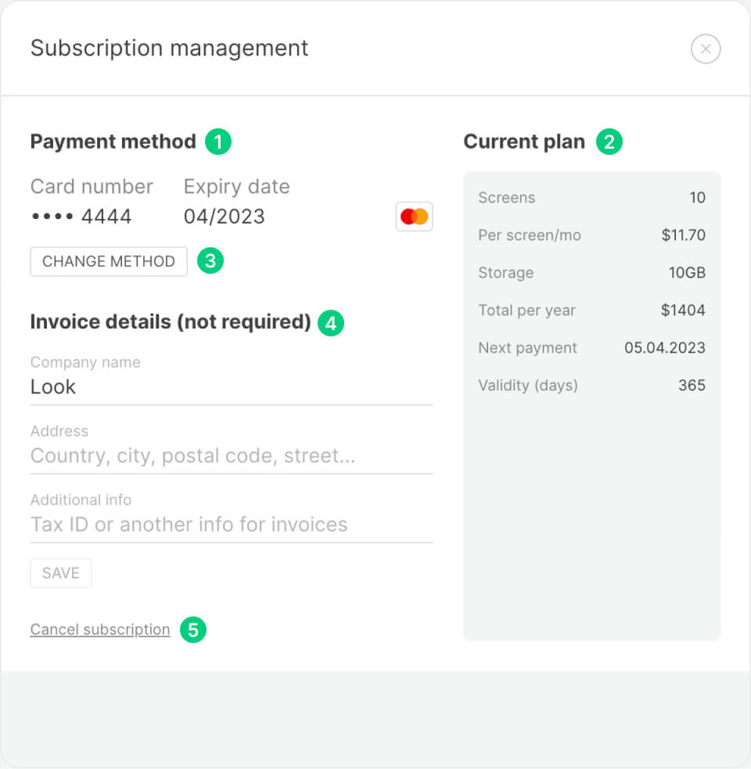Click green marker 4 on Invoice details heading
Screen dimensions: 751x769
[331, 322]
